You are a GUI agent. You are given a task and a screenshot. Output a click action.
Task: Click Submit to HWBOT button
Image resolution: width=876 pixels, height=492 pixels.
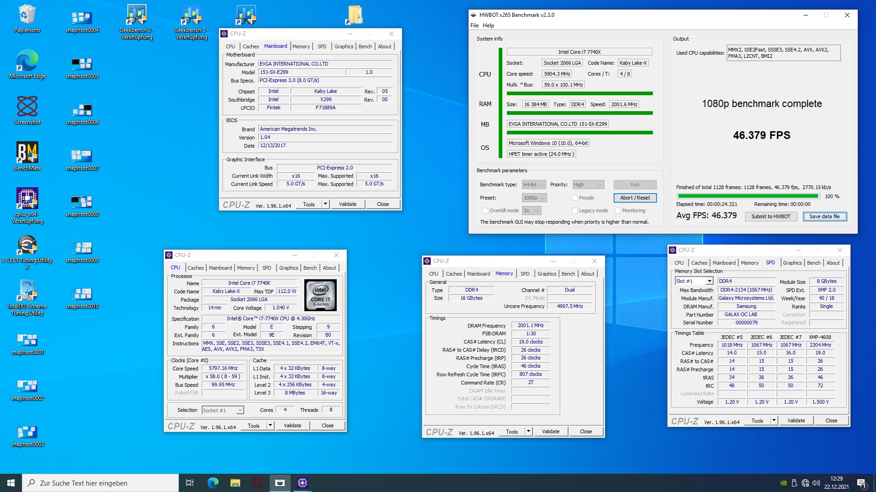[x=771, y=216]
